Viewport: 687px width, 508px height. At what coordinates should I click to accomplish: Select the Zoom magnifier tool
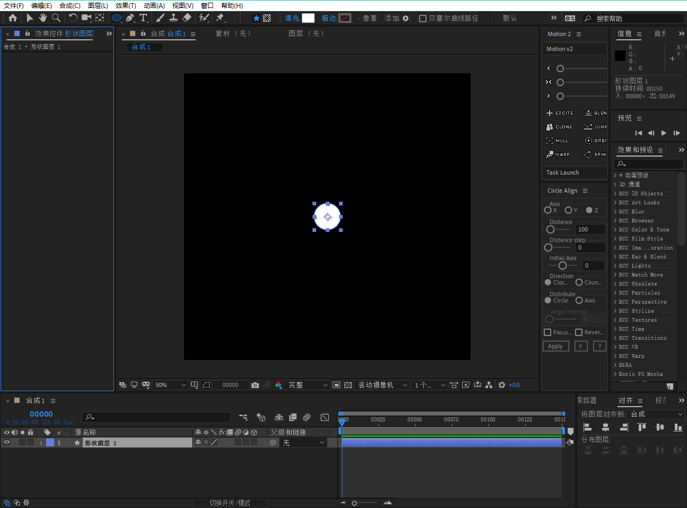click(x=56, y=18)
